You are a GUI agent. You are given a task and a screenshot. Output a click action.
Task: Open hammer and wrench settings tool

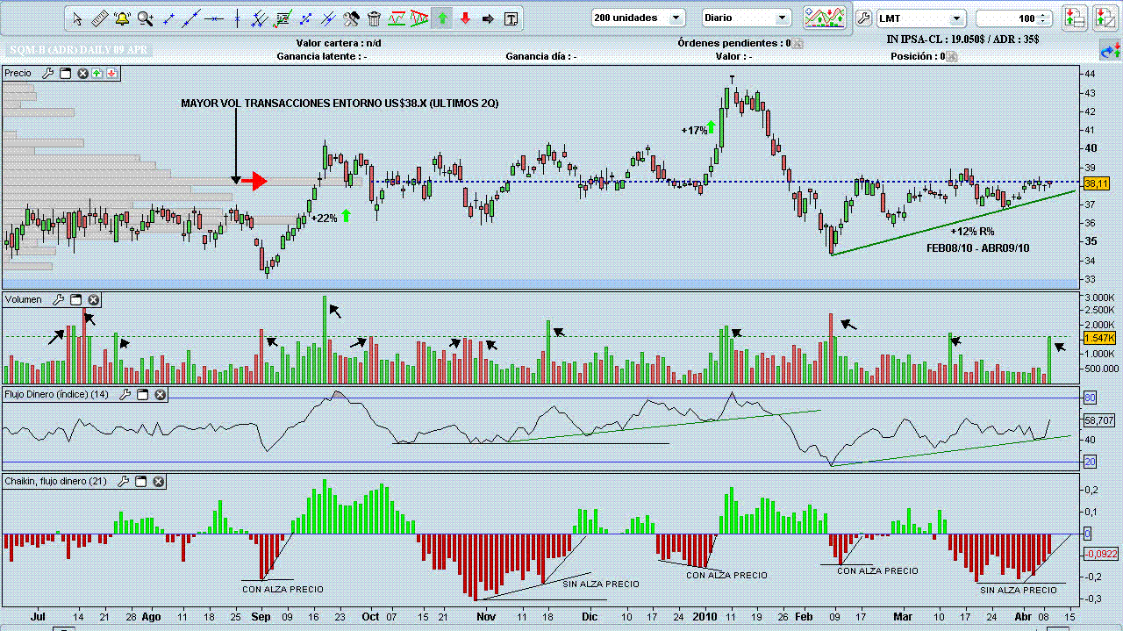click(x=352, y=18)
